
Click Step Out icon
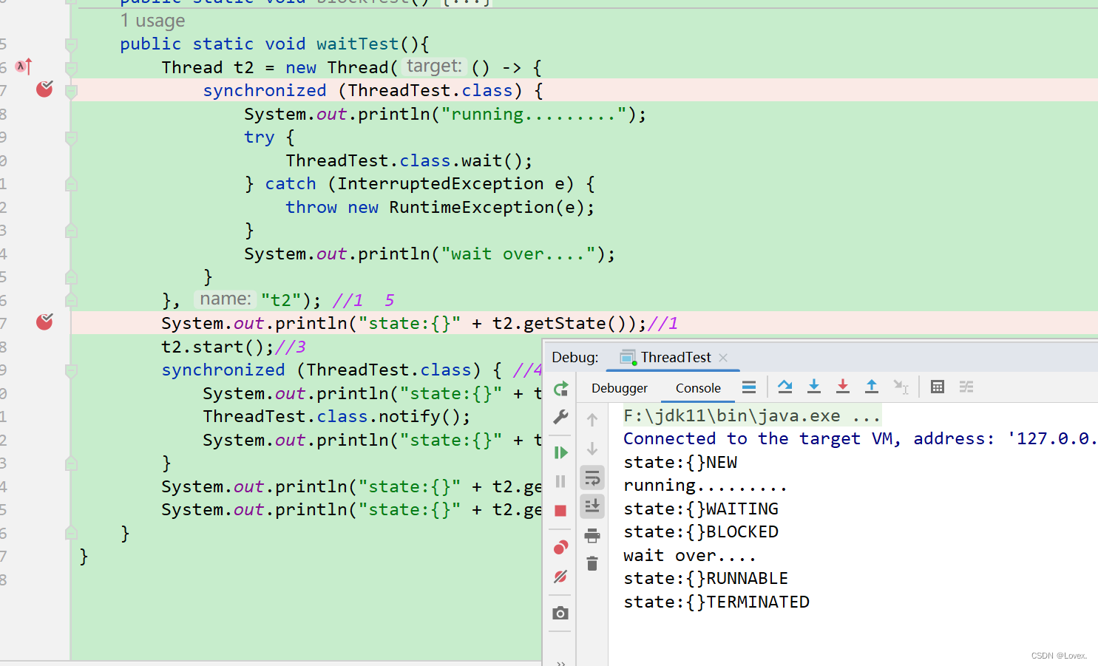[x=872, y=387]
